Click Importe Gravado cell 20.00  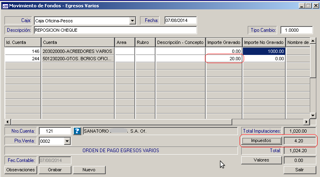[224, 59]
